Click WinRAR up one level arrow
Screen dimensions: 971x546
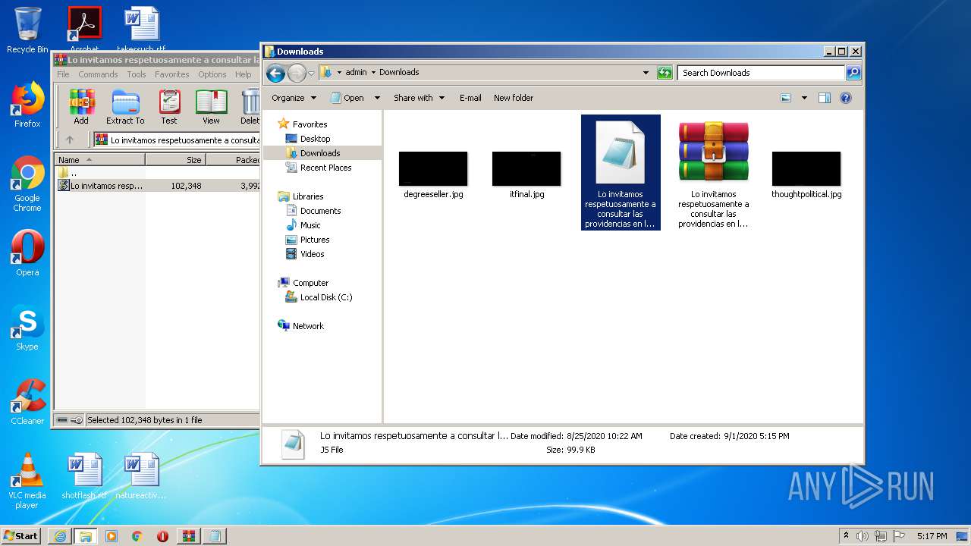[70, 140]
